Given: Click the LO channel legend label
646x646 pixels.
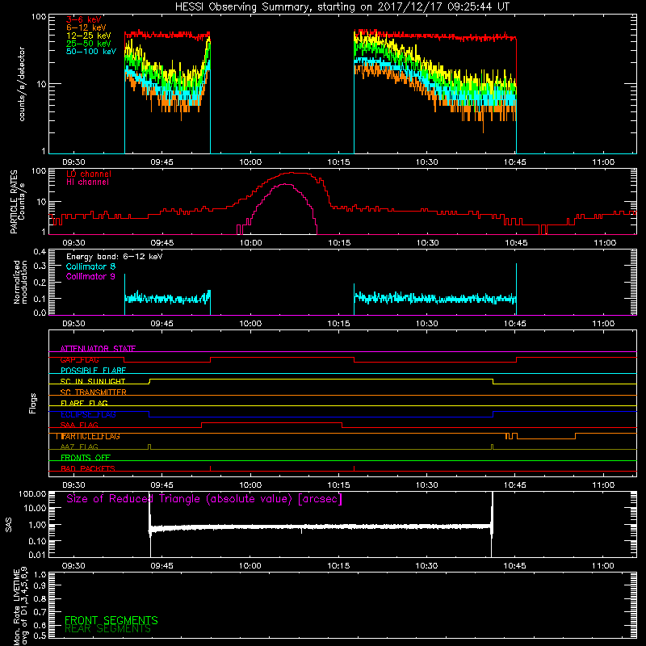Looking at the screenshot, I should [x=89, y=174].
